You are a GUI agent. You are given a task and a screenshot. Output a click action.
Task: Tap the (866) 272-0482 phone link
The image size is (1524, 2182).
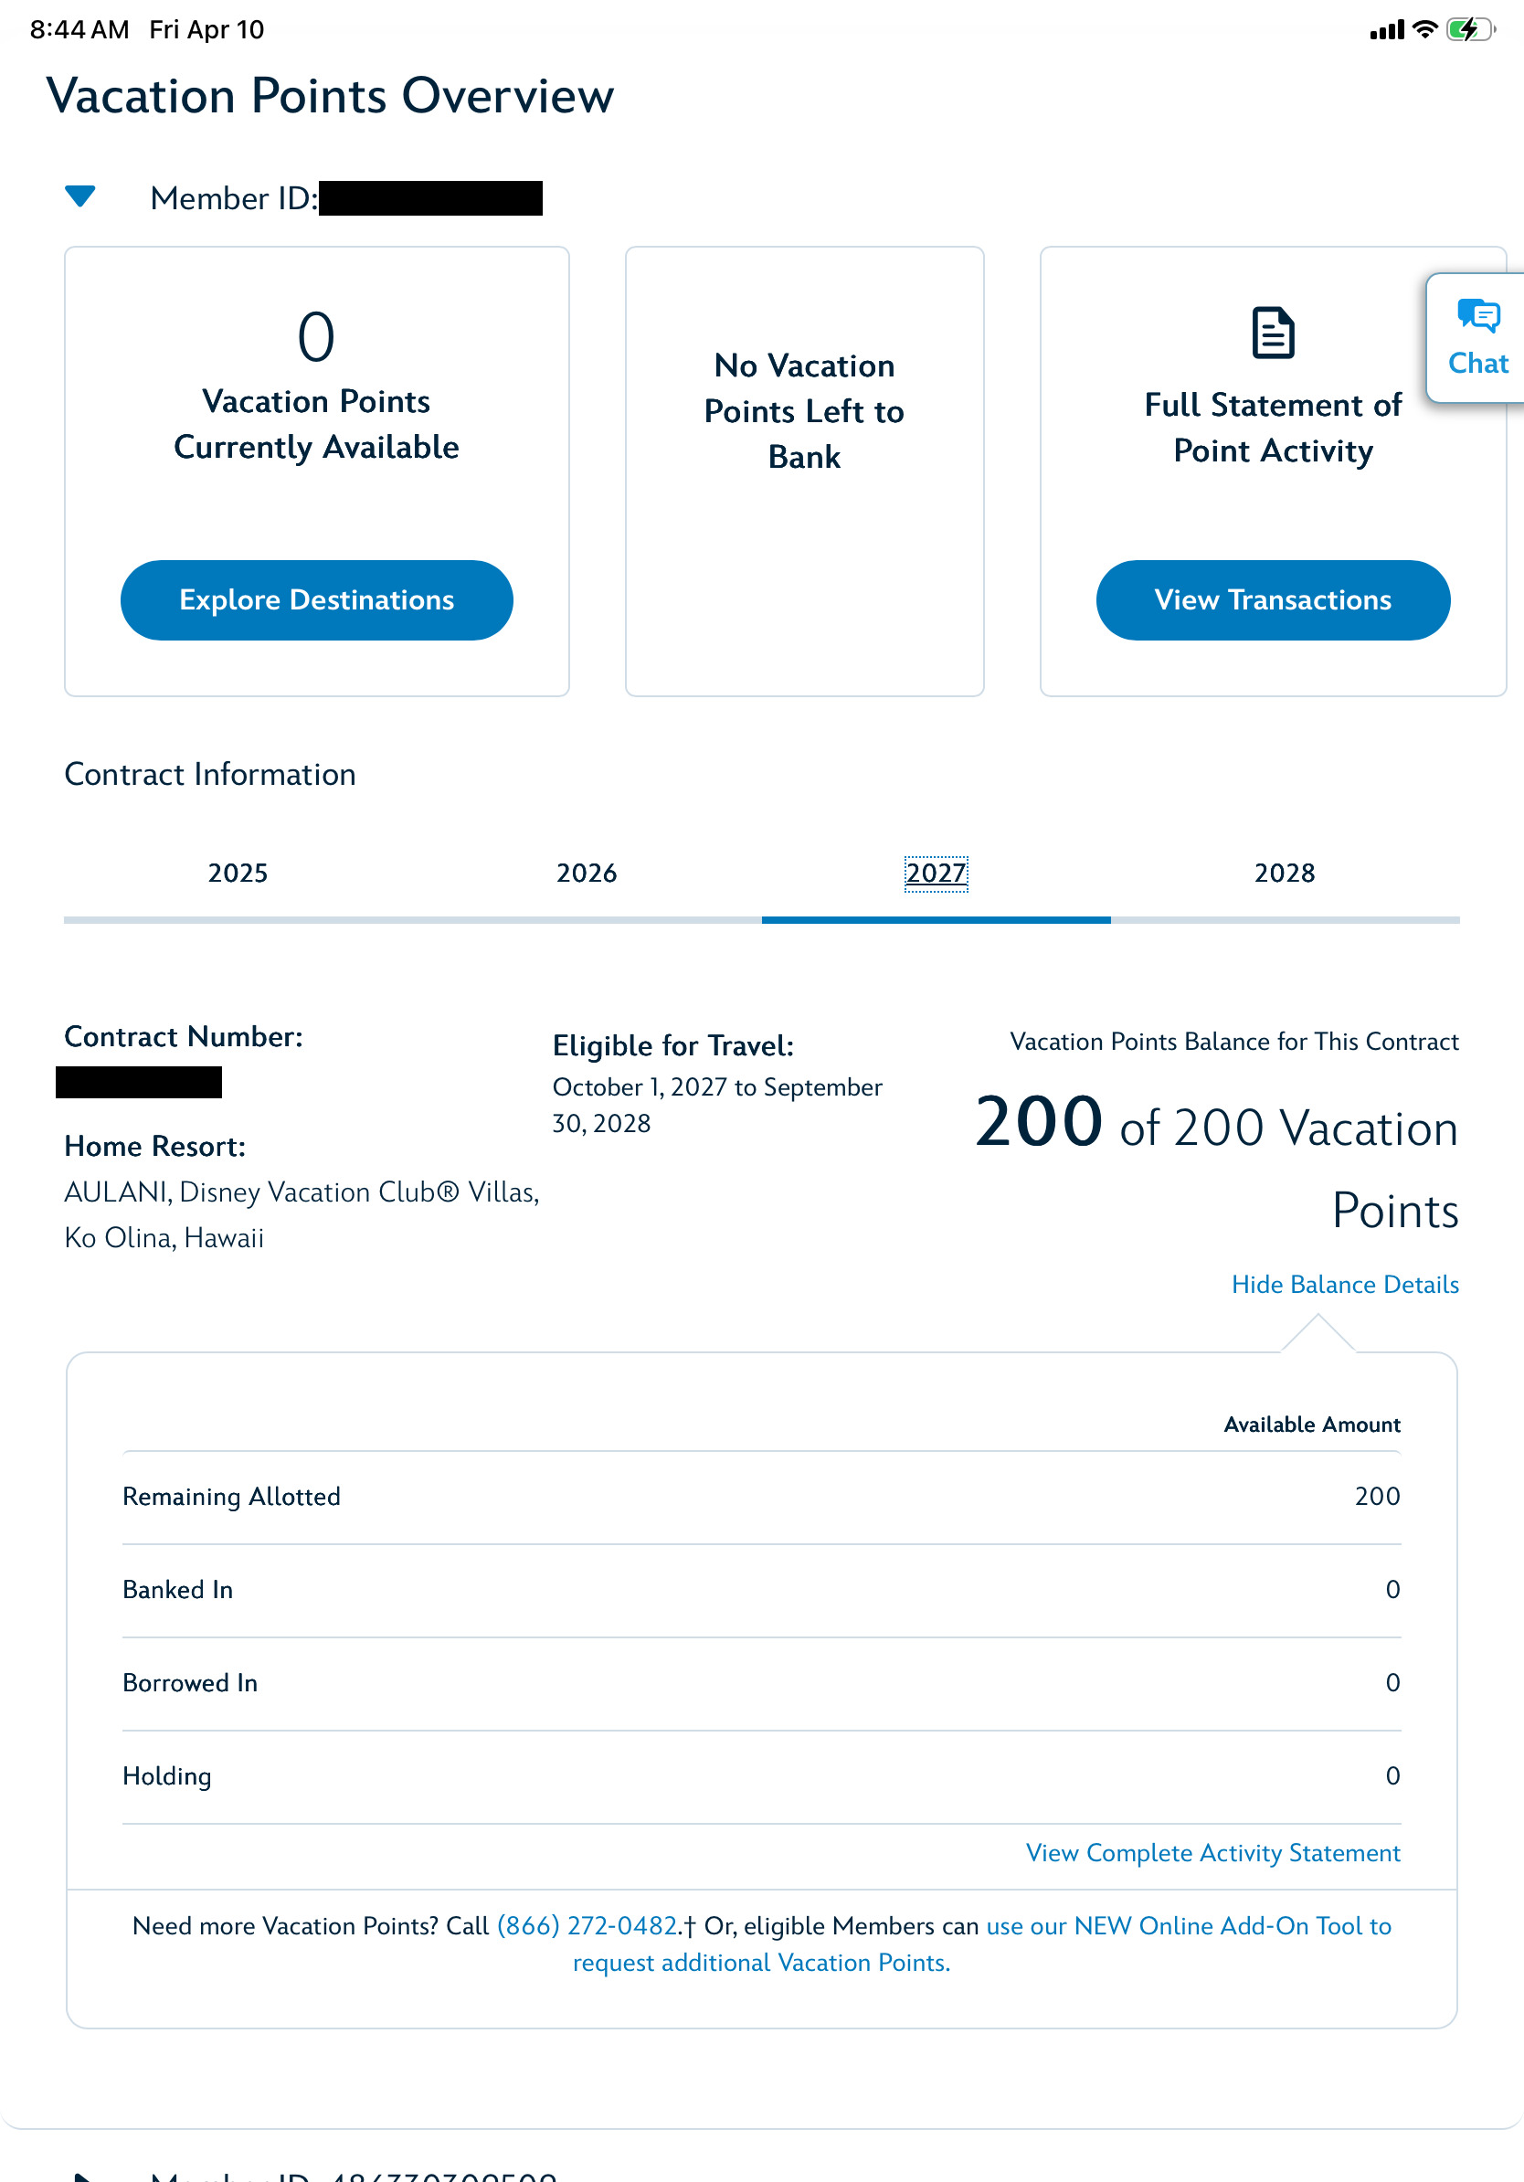[587, 1925]
